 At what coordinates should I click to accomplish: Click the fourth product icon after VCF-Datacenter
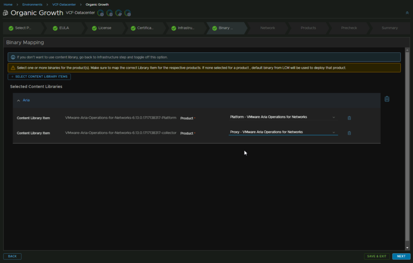[128, 13]
